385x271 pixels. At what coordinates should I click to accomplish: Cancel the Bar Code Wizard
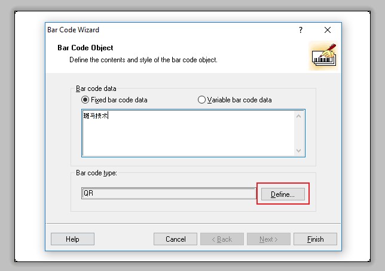(175, 239)
